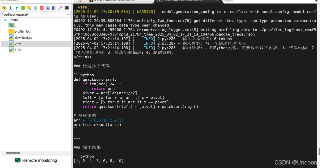This screenshot has height=168, width=320.
Task: Click the 'return quicksort(left) + [pivot]' line
Action: coord(140,107)
